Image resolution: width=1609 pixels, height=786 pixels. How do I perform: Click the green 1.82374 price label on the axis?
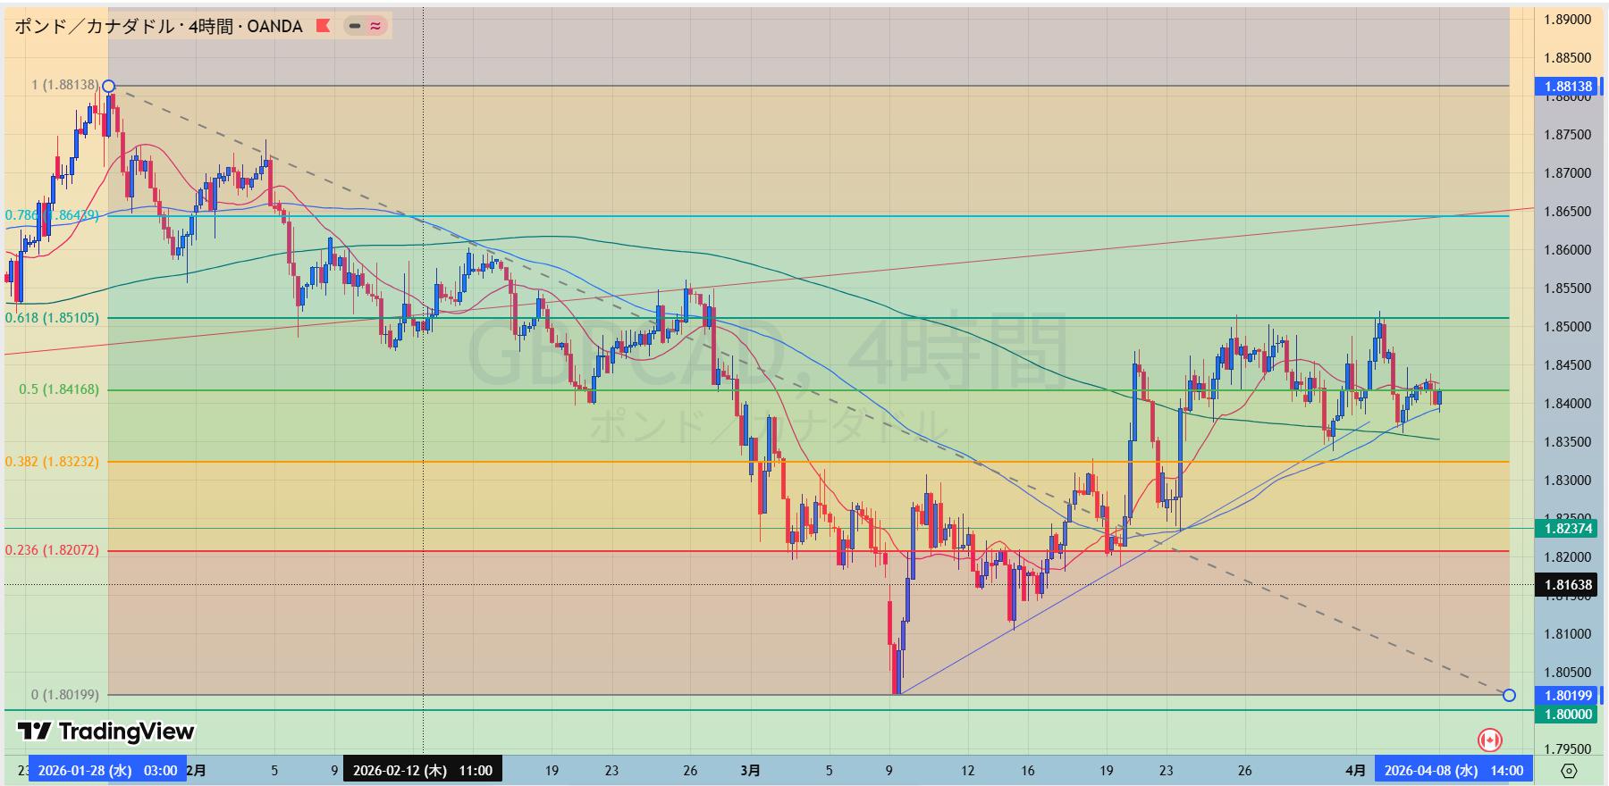(1569, 528)
